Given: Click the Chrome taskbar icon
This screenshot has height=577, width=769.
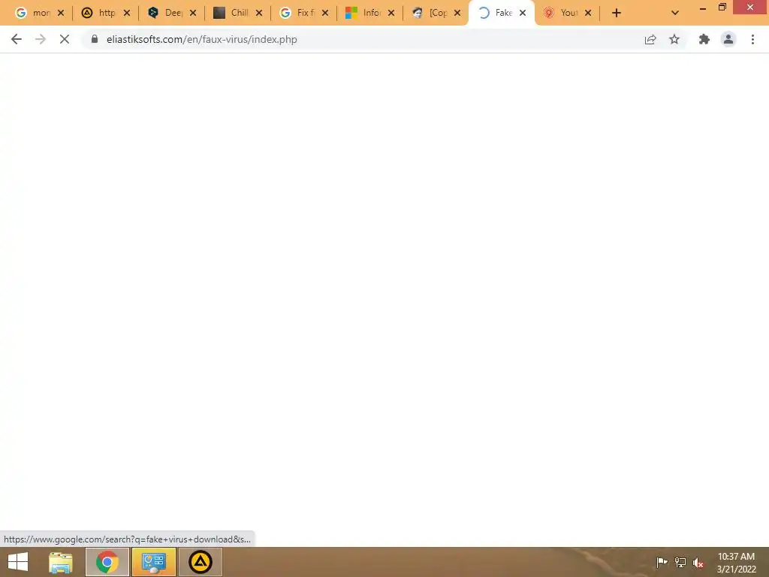Looking at the screenshot, I should [107, 562].
